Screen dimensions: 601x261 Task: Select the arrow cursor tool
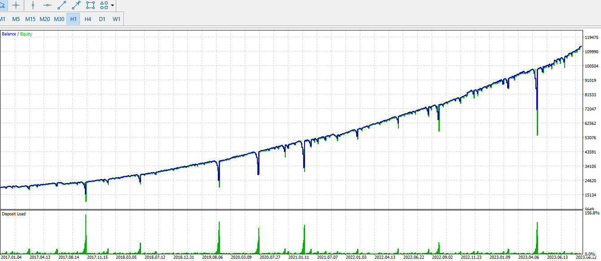point(2,5)
